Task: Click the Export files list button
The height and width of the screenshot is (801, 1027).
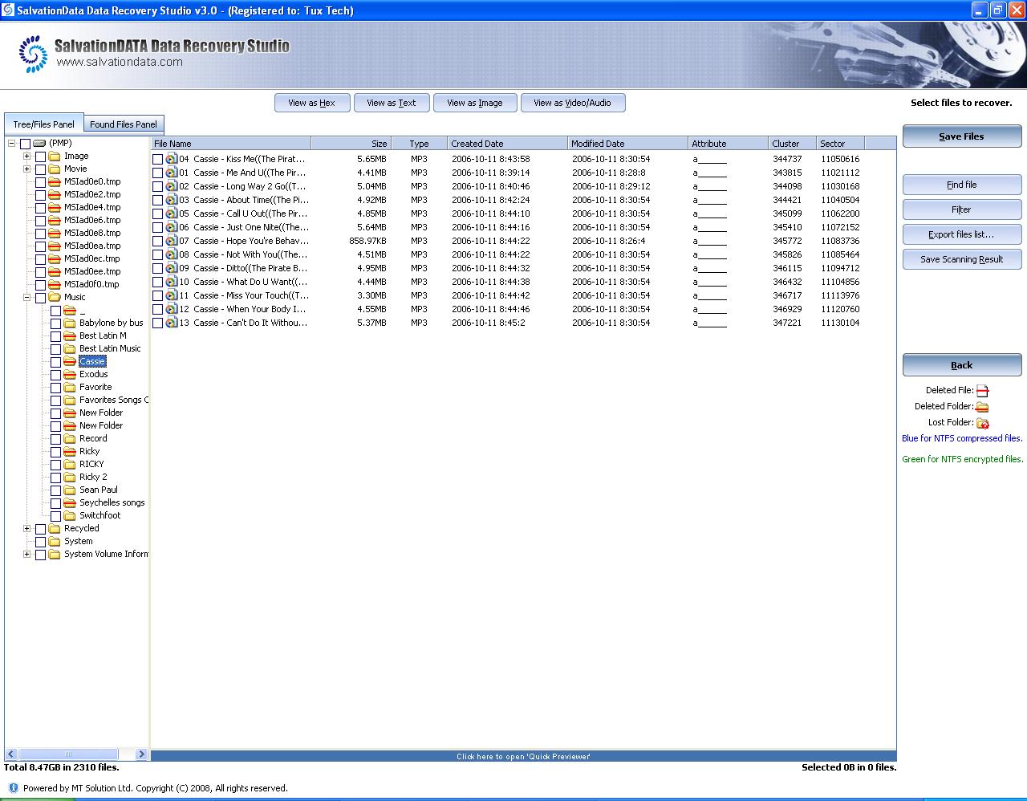Action: 961,234
